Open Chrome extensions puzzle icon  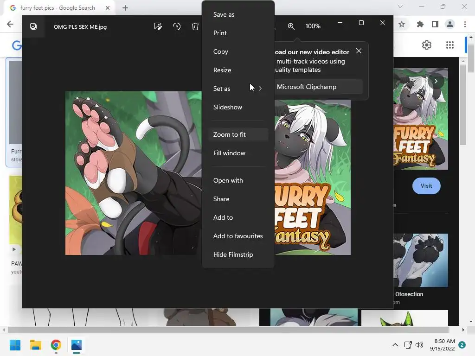click(x=420, y=24)
